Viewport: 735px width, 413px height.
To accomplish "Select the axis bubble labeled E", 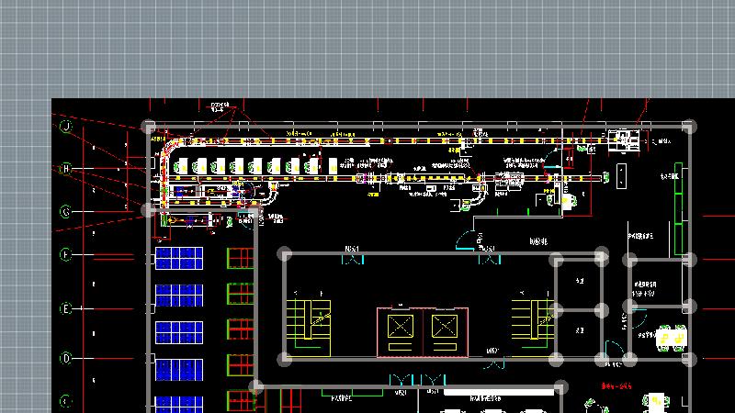I will coord(66,309).
